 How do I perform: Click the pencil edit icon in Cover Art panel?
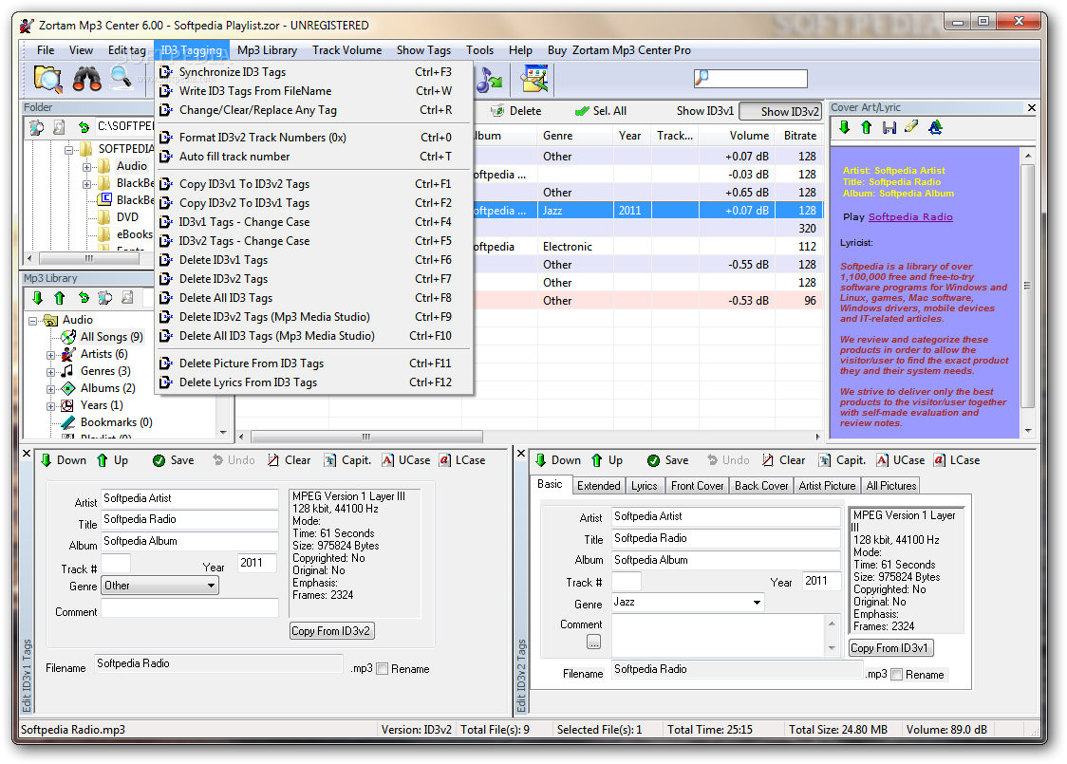911,127
